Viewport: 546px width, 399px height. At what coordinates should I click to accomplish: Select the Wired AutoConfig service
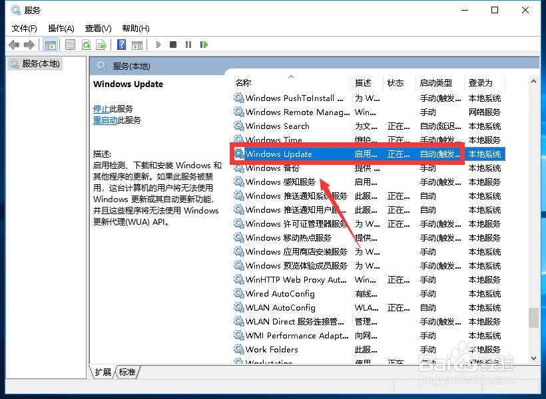click(x=369, y=293)
